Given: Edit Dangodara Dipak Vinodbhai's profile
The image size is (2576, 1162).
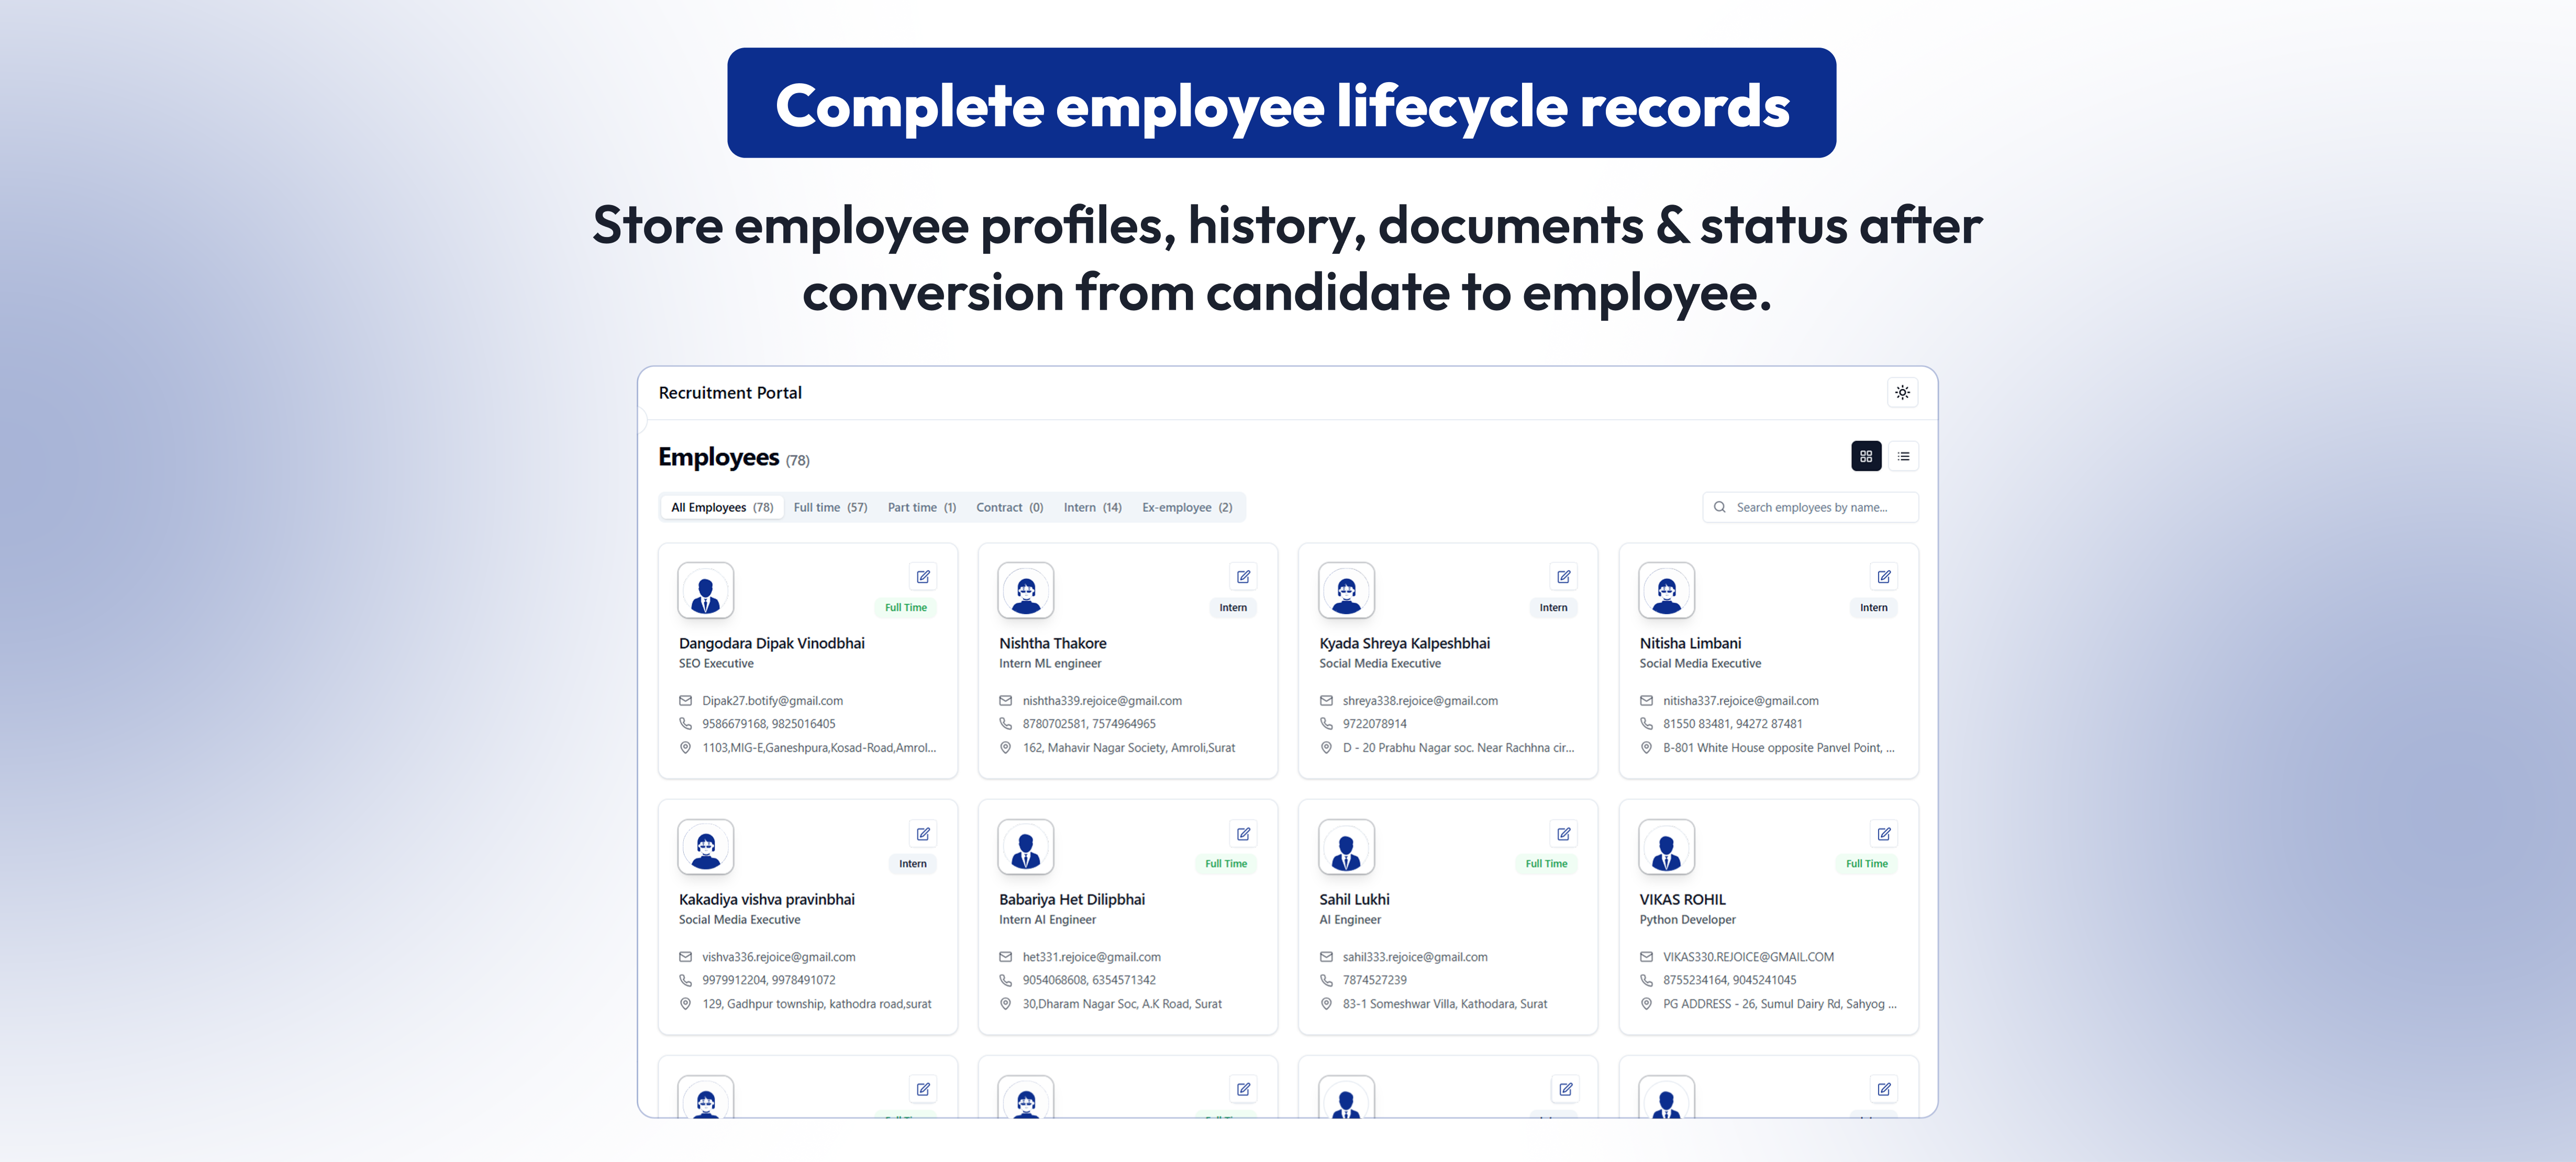Looking at the screenshot, I should point(923,577).
